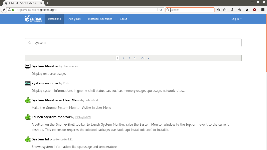267x150 pixels.
Task: Bookmark this page with star icon
Action: pyautogui.click(x=219, y=10)
